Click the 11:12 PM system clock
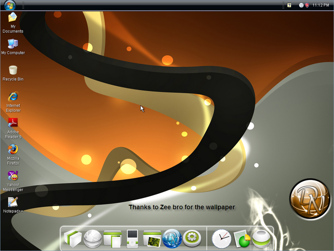 [321, 5]
